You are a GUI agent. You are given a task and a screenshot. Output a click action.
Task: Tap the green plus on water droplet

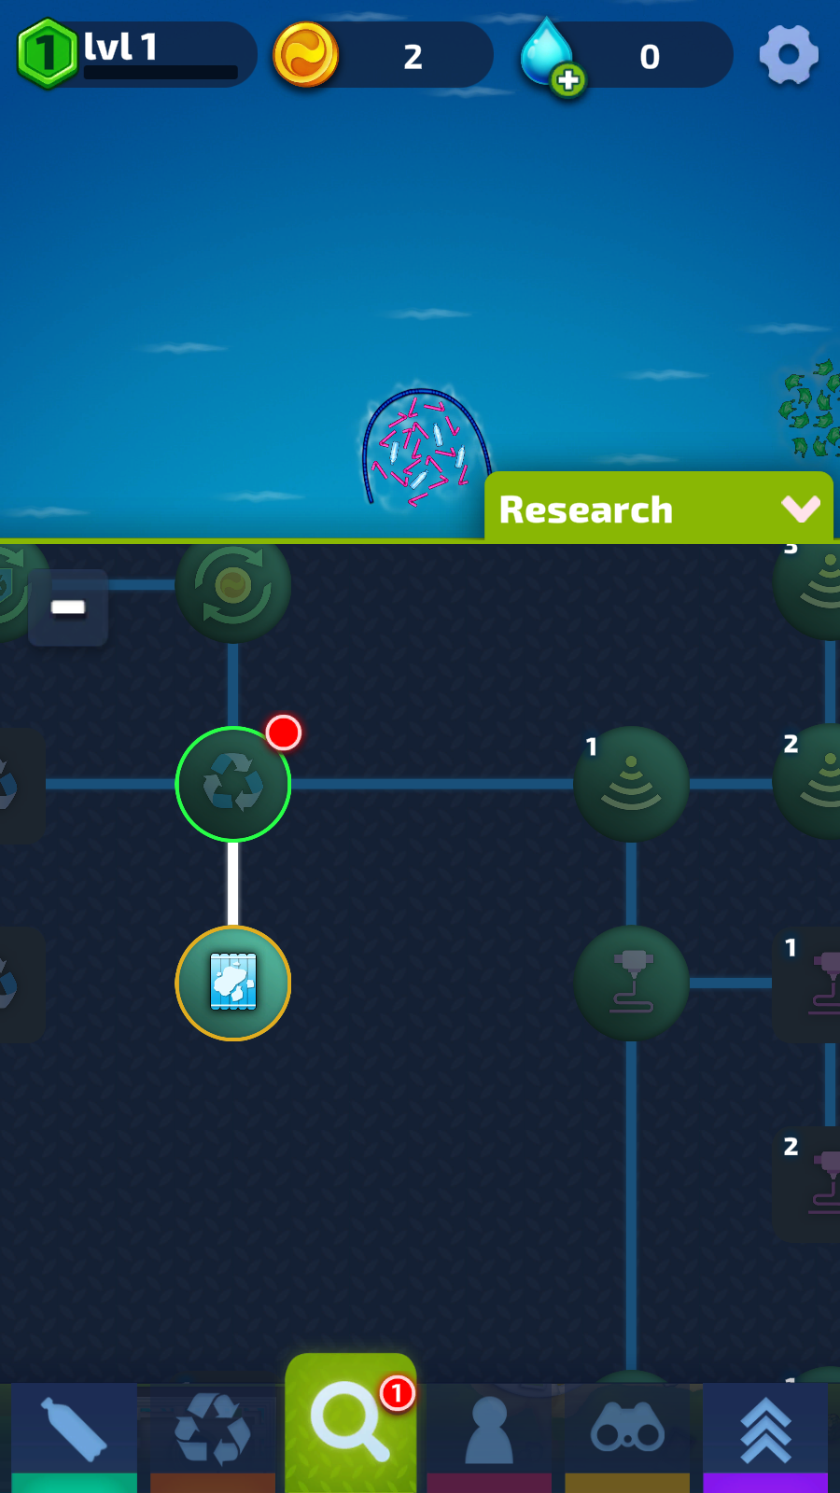pyautogui.click(x=567, y=80)
